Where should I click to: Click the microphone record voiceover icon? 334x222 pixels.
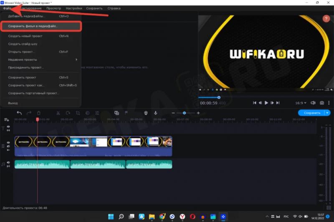click(x=156, y=113)
